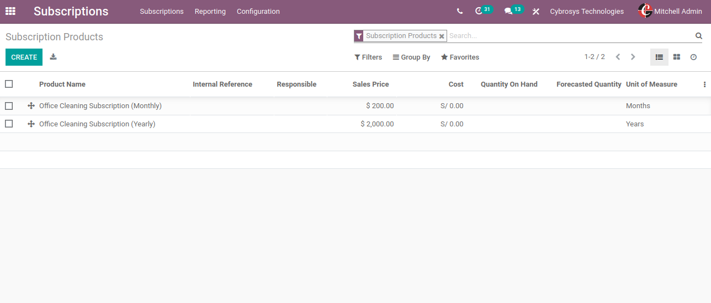Click the Years unit of measure cell
711x303 pixels.
pyautogui.click(x=635, y=124)
